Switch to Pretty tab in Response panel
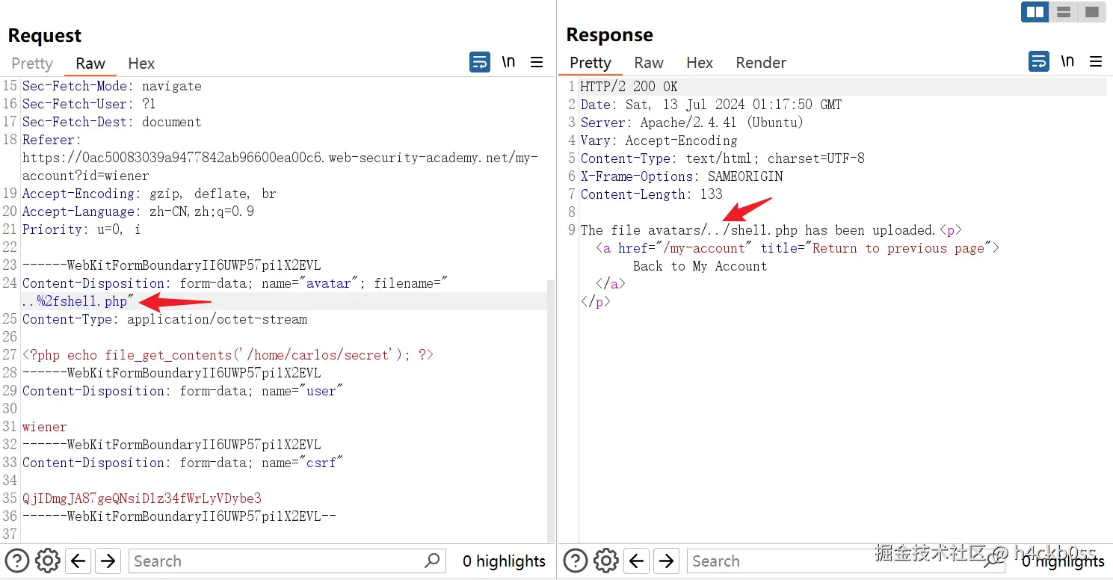Viewport: 1113px width, 580px height. (591, 63)
